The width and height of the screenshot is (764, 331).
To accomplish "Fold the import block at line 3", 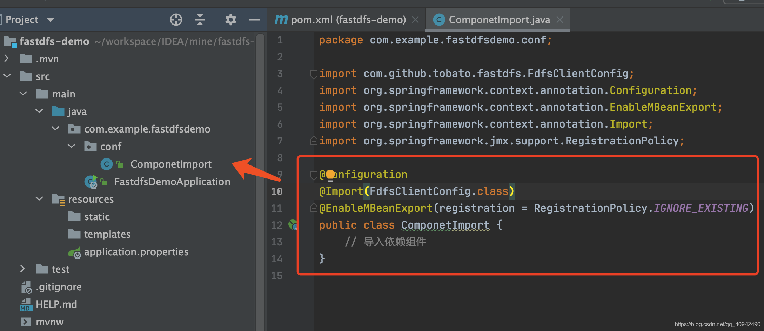I will click(x=314, y=74).
